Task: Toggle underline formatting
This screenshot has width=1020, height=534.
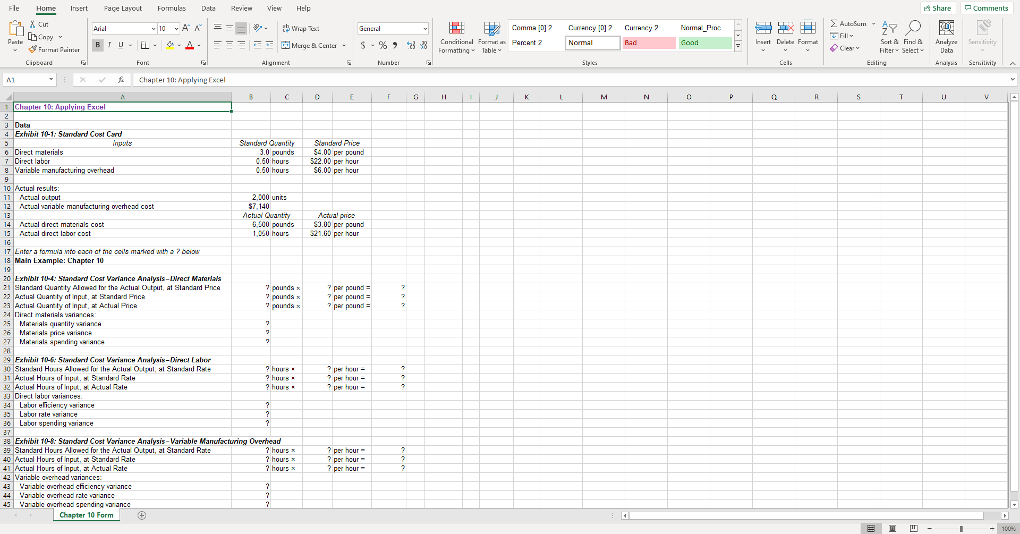Action: coord(121,45)
